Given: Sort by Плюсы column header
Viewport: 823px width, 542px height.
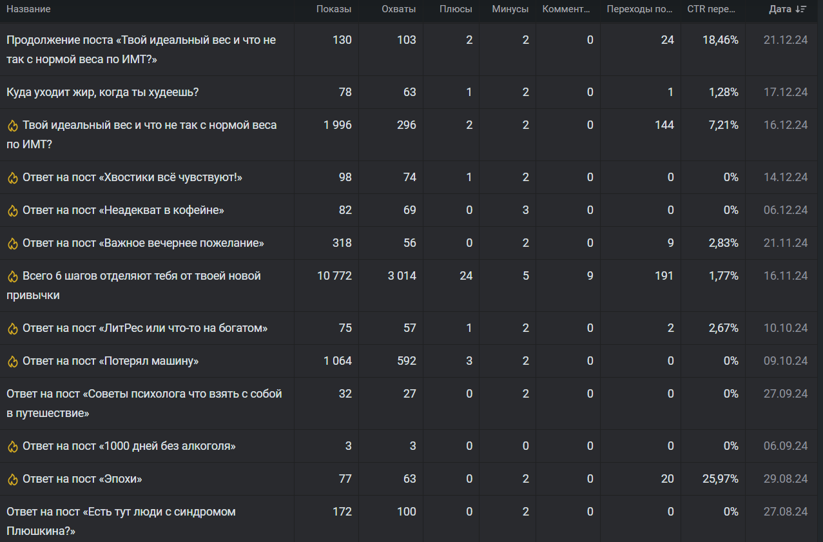Looking at the screenshot, I should (x=456, y=9).
